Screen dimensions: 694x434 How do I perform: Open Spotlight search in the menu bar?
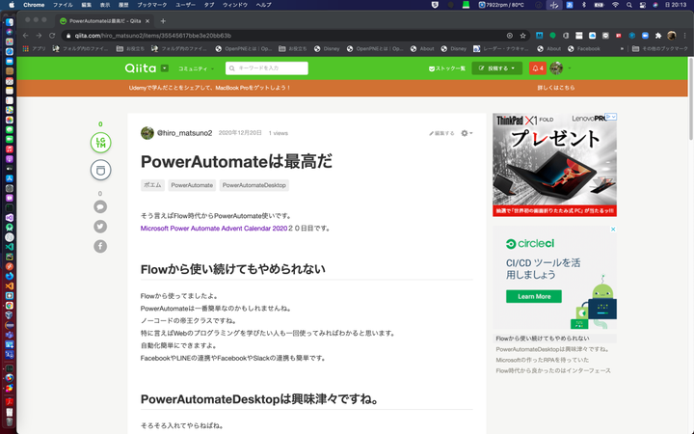[628, 5]
